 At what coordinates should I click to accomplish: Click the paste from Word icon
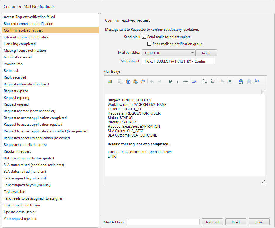(143, 81)
